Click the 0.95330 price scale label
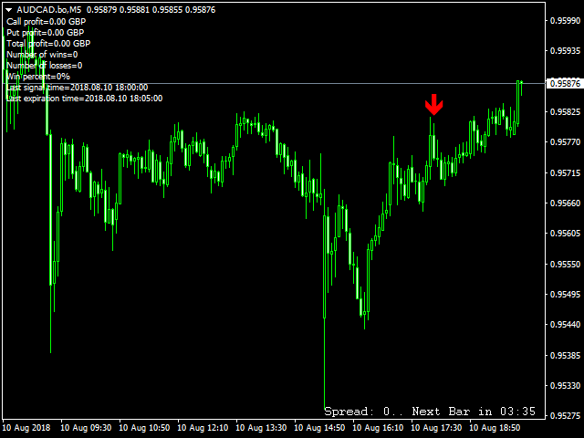 tap(565, 386)
